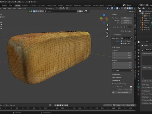This screenshot has height=114, width=152.
Task: Collapse the Geoscene panel
Action: tap(116, 80)
